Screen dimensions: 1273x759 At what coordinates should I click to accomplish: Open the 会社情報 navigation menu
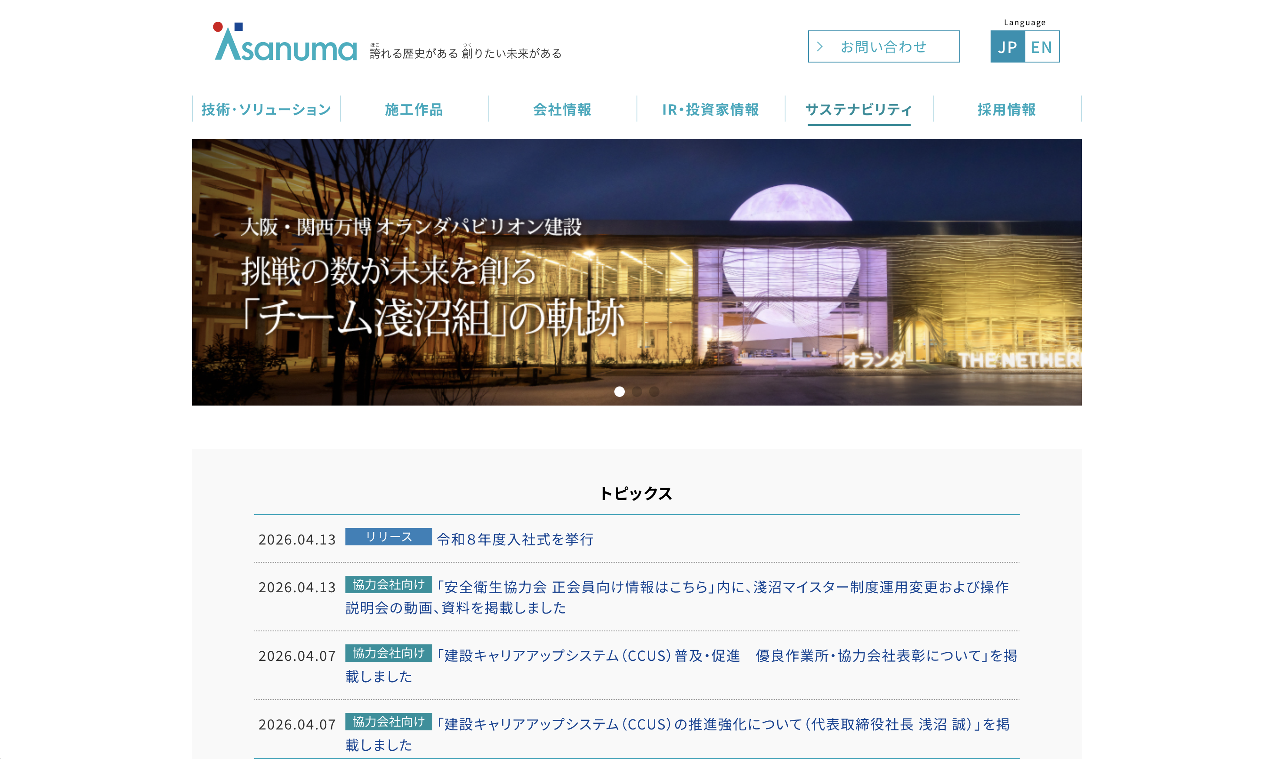point(562,109)
